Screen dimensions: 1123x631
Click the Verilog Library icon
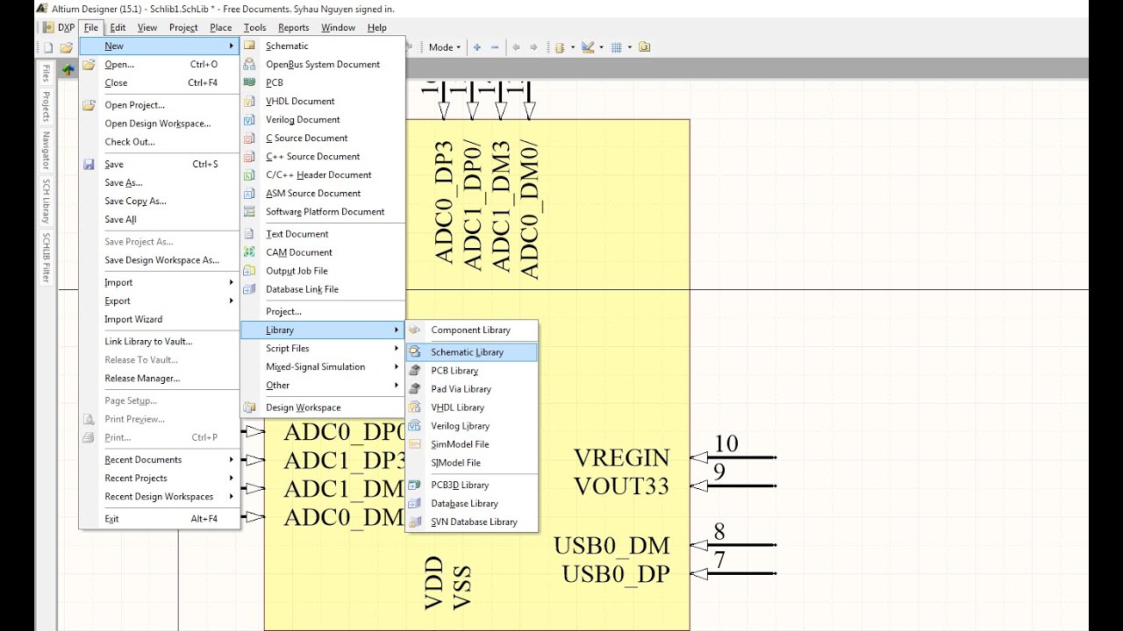pos(415,426)
